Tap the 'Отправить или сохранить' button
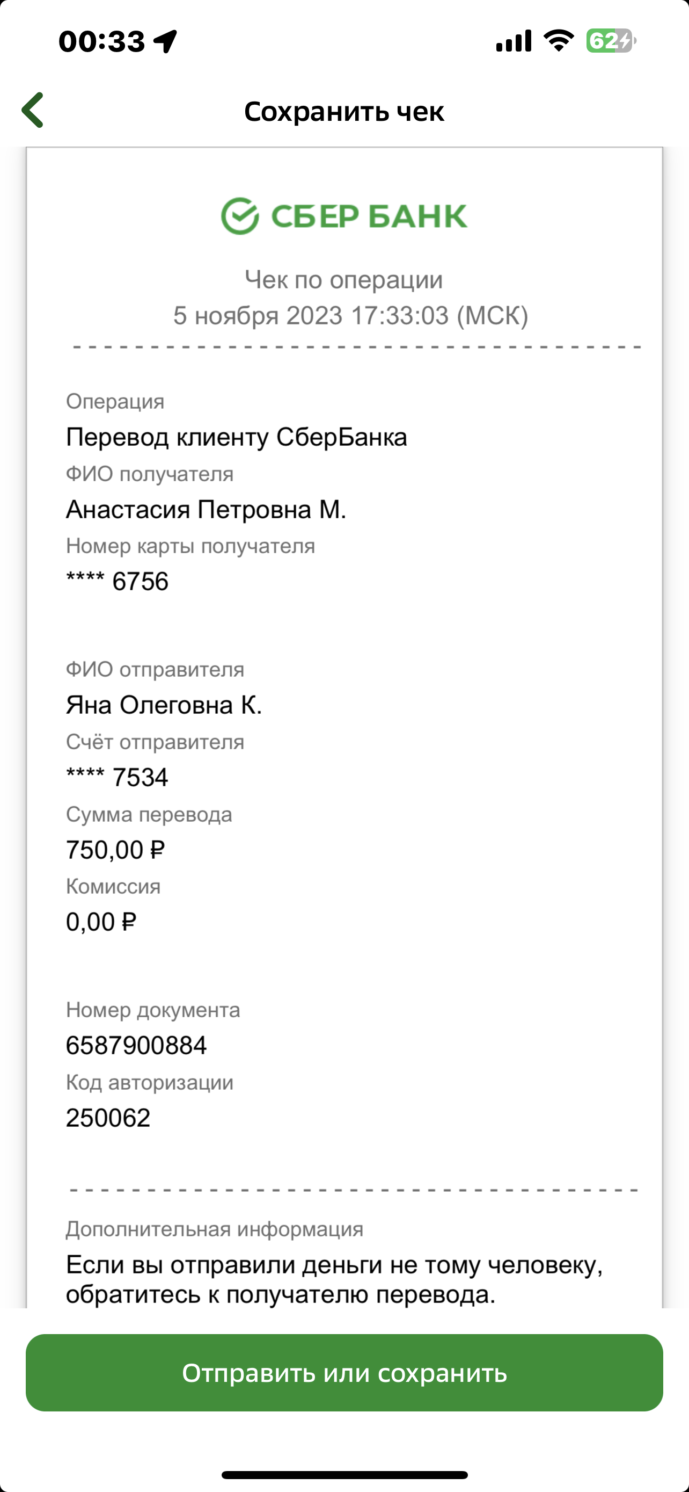The width and height of the screenshot is (689, 1492). click(x=344, y=1373)
